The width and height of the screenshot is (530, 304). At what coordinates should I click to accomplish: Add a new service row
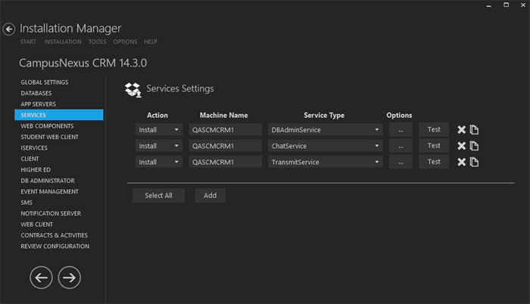(210, 196)
